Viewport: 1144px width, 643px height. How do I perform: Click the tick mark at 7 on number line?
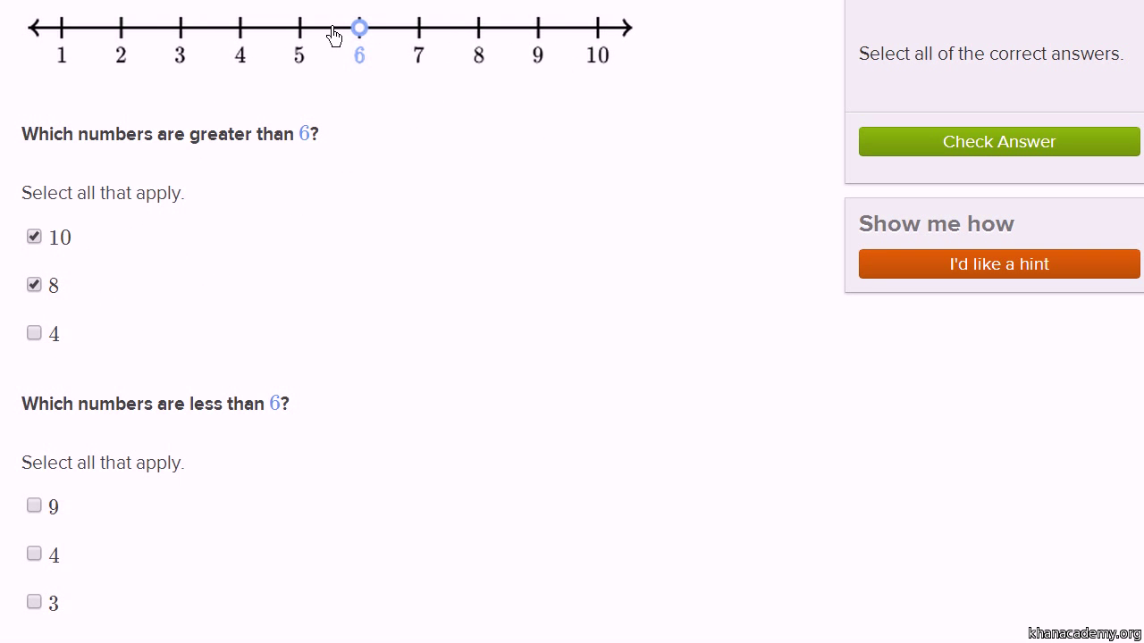[x=419, y=28]
